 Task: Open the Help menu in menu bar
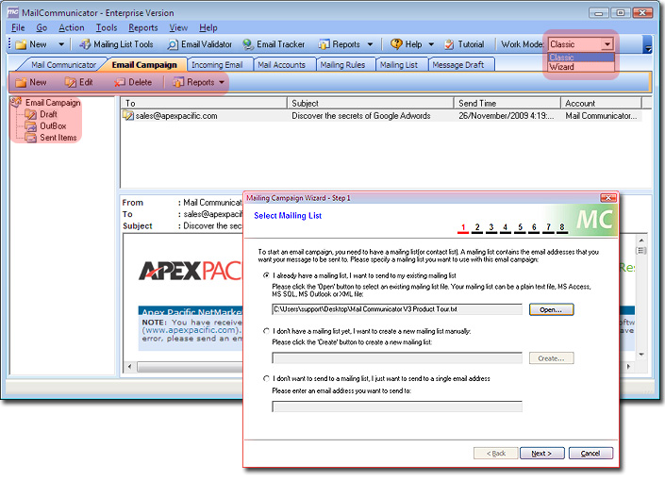point(208,27)
